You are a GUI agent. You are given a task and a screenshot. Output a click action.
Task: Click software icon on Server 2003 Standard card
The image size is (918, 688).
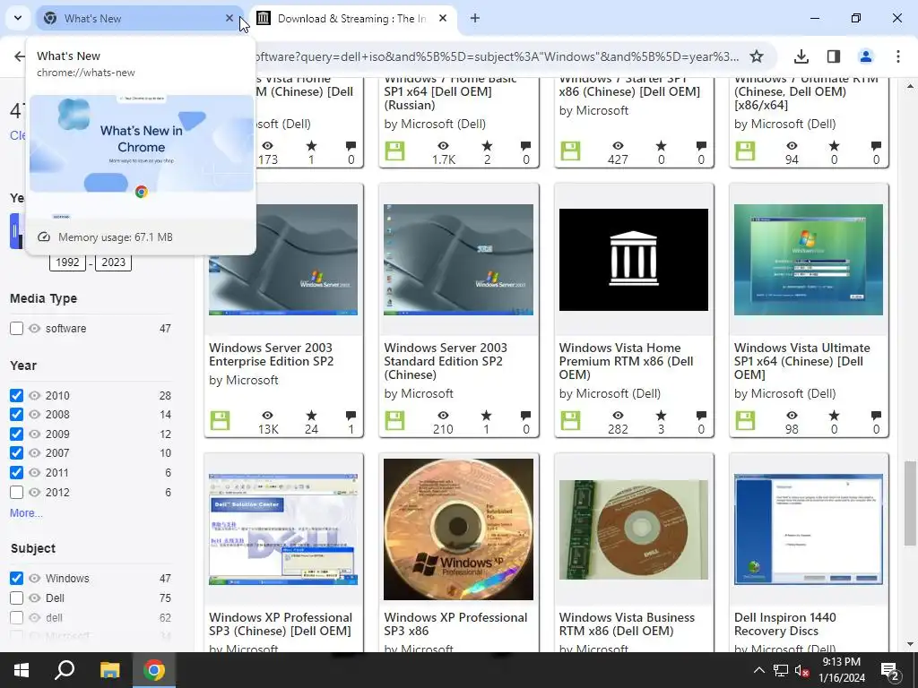pos(395,421)
